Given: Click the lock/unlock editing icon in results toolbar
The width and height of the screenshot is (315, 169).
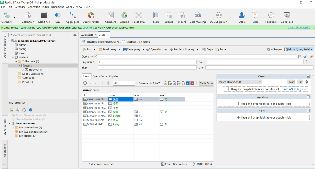Looking at the screenshot, I should (165, 83).
